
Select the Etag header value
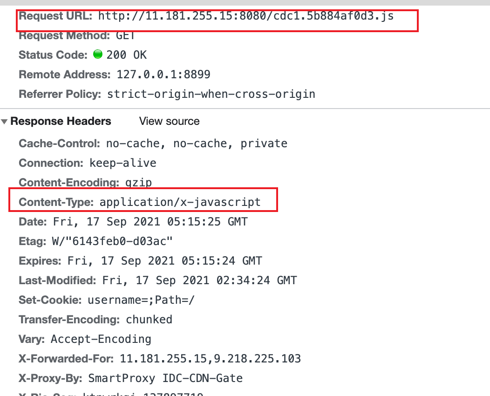point(112,241)
